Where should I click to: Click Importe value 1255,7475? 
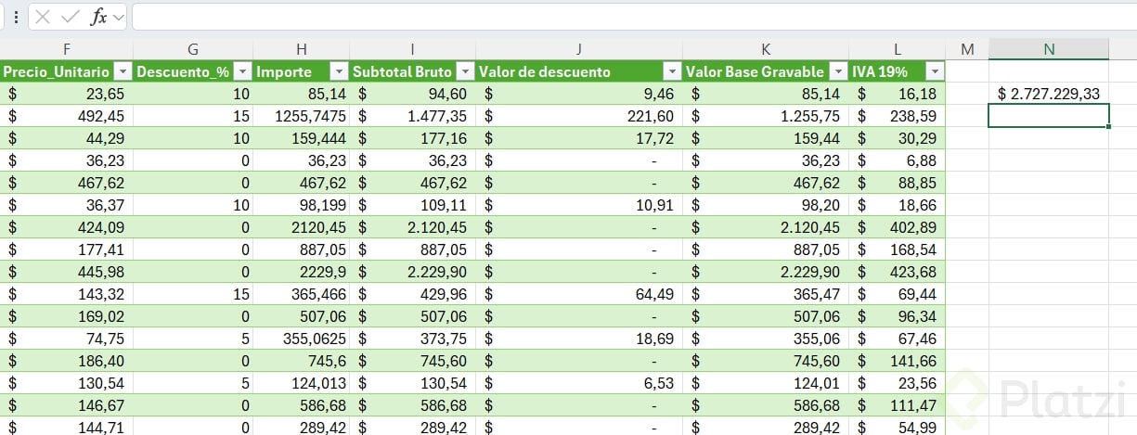tap(311, 116)
